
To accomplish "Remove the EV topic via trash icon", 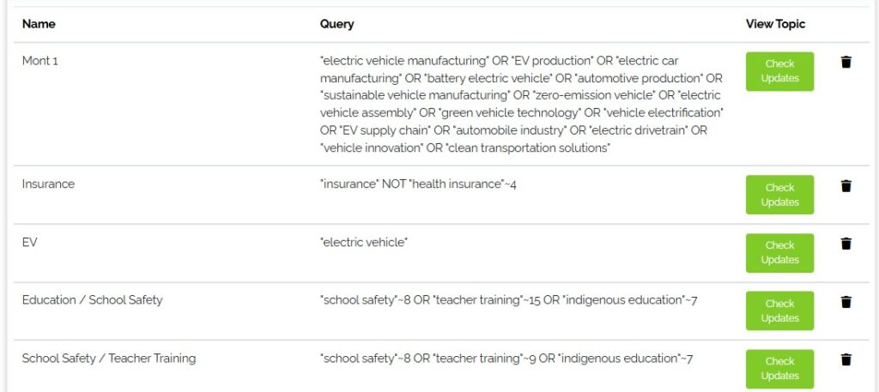I will pyautogui.click(x=846, y=244).
